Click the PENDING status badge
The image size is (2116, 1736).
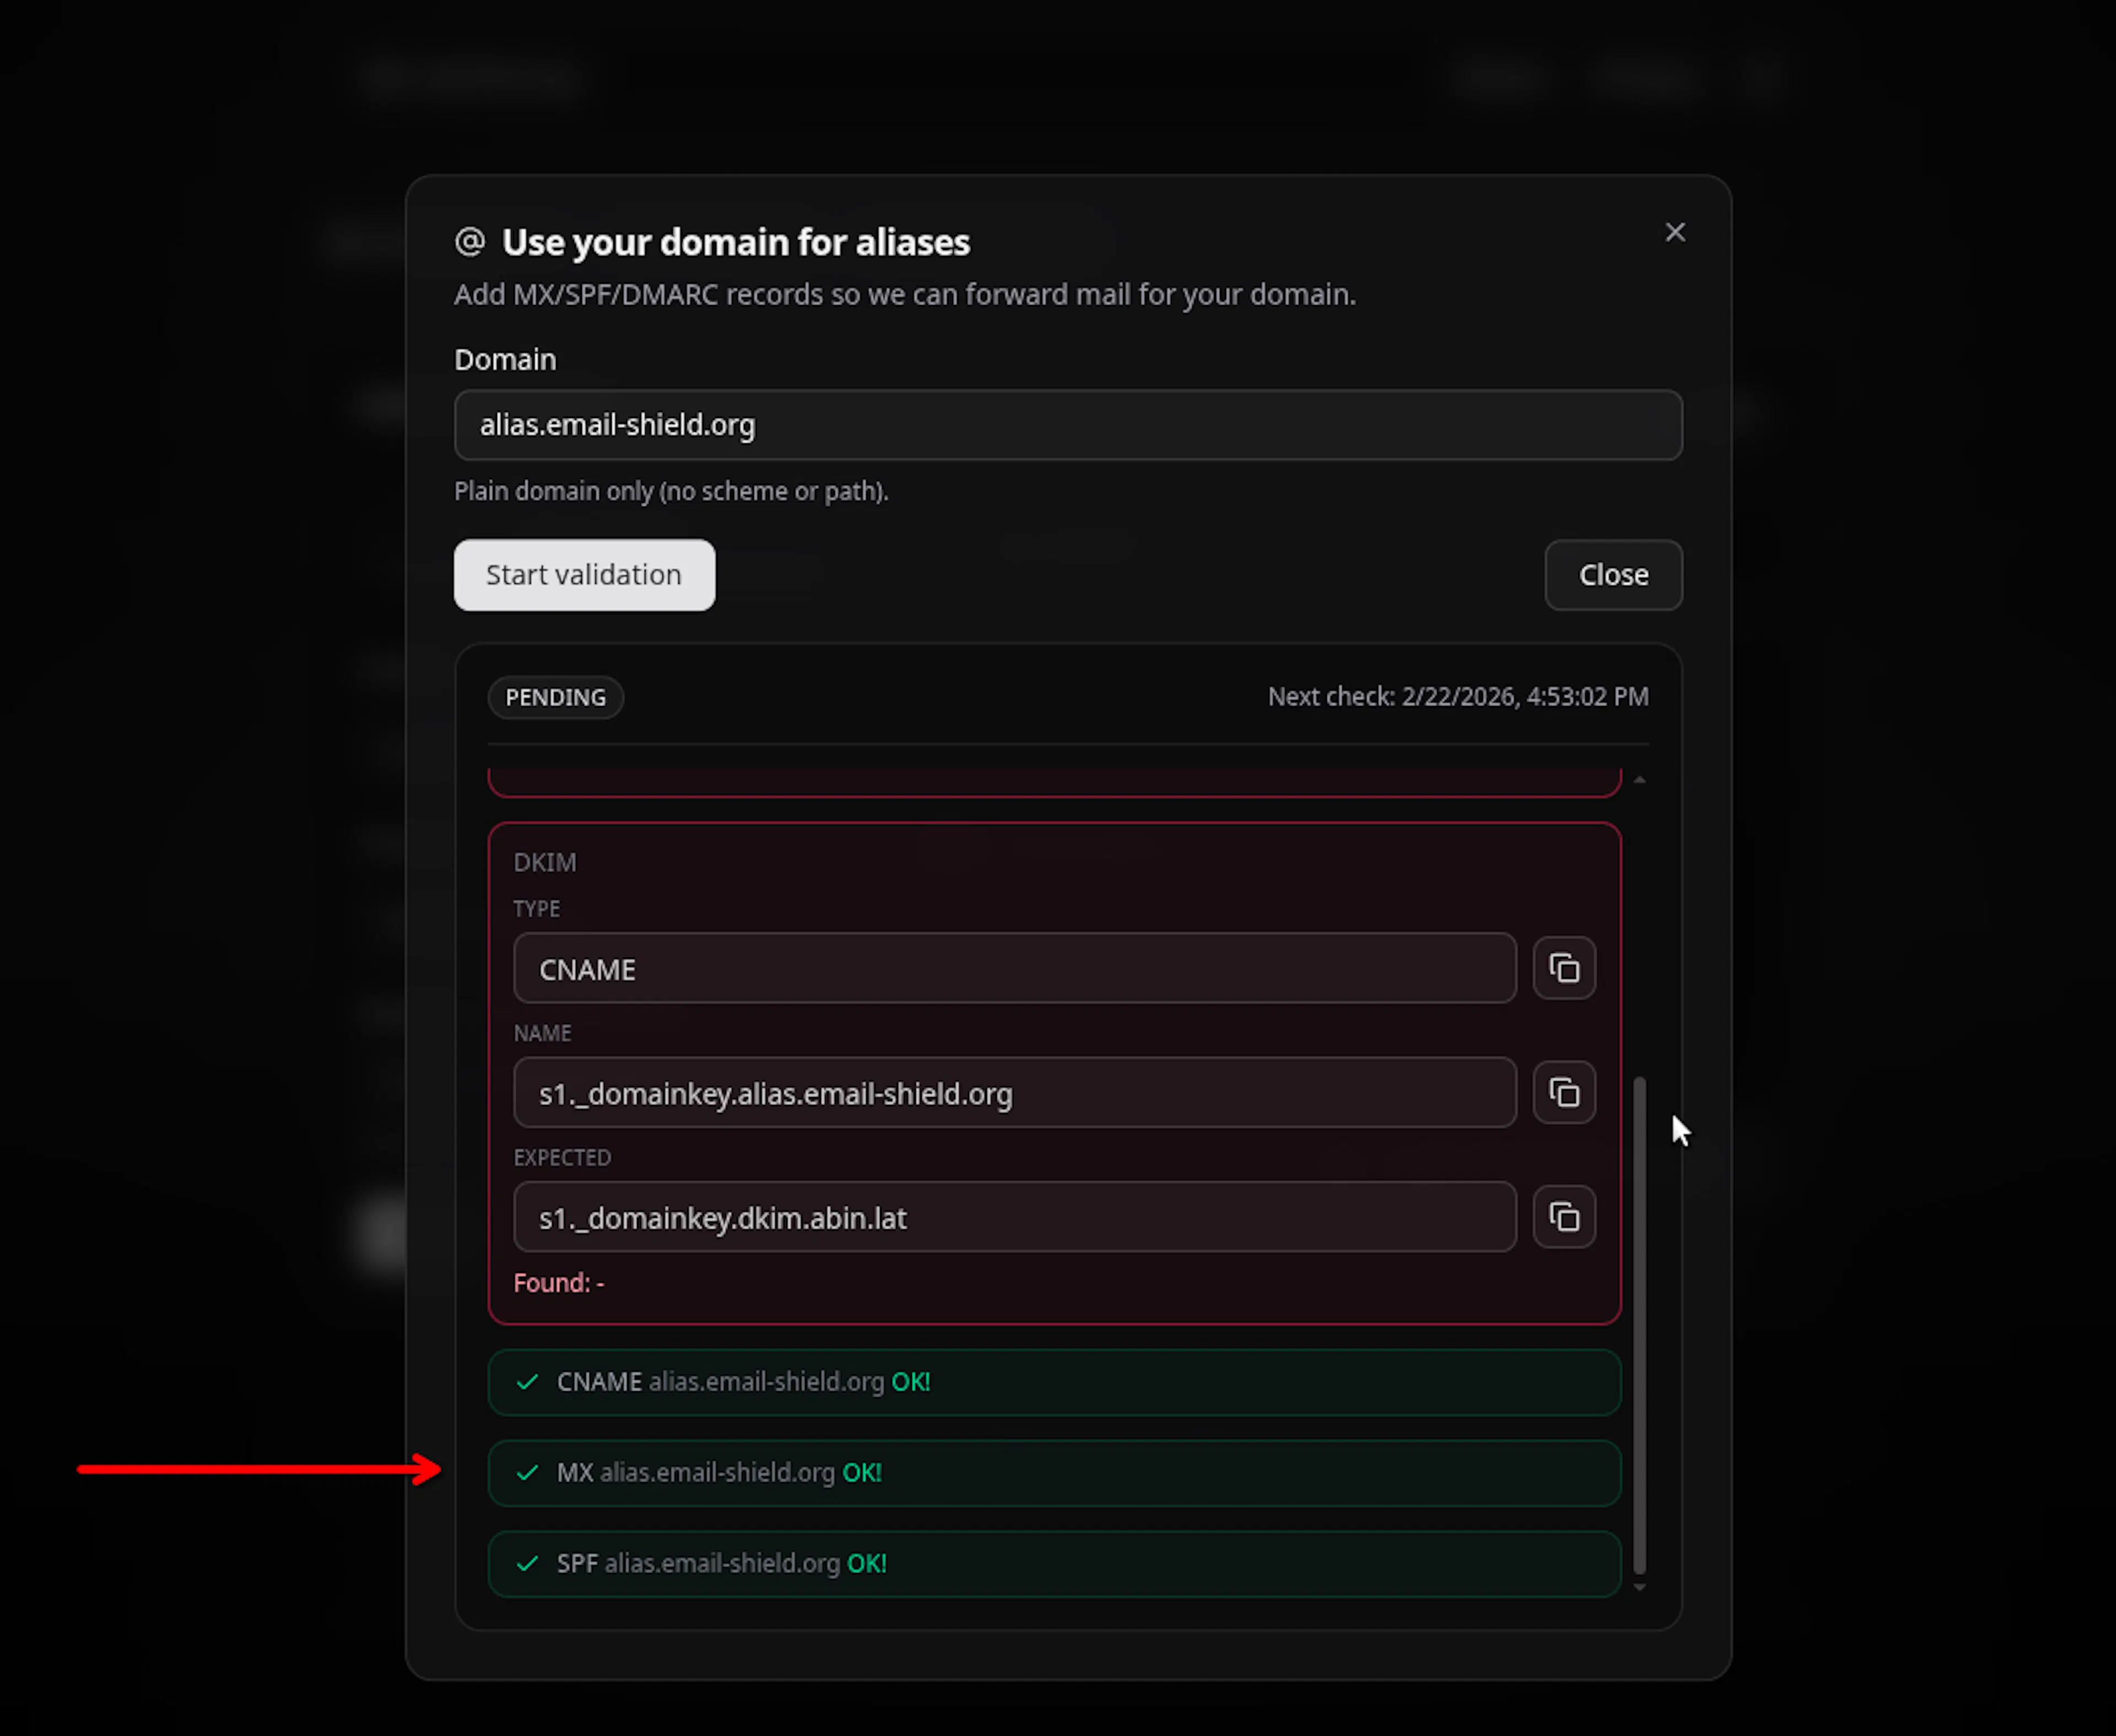click(x=555, y=698)
